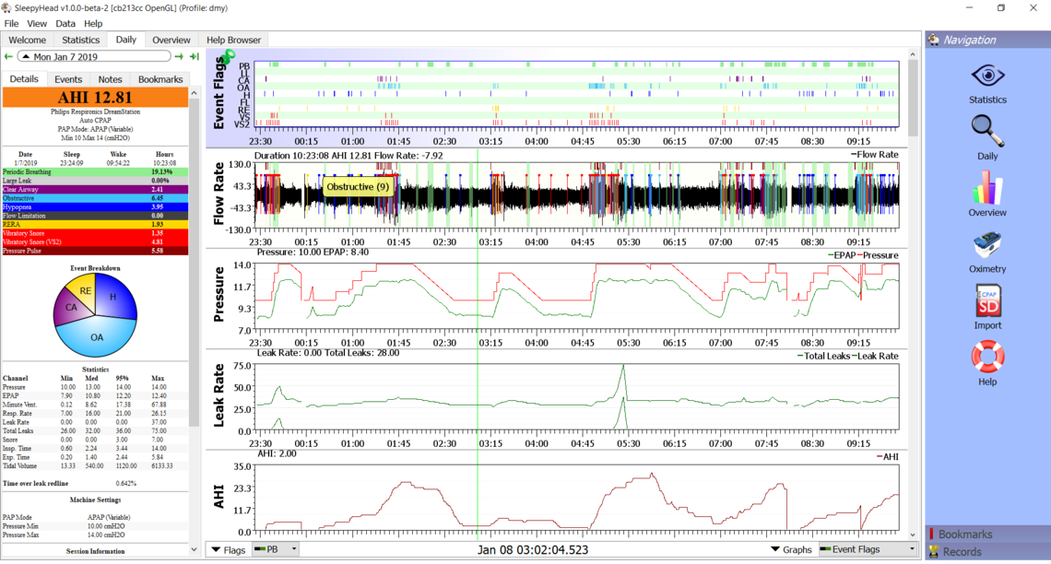Open the View menu
Viewport: 1051px width, 564px height.
pyautogui.click(x=37, y=23)
